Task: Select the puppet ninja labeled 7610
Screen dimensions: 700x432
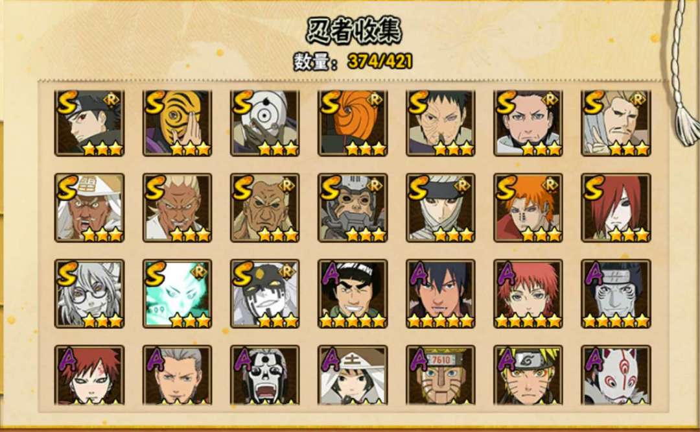Action: [x=441, y=376]
